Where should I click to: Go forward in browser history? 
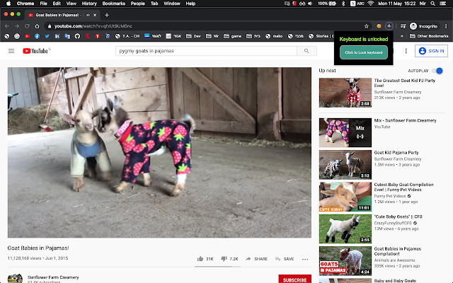click(x=17, y=26)
